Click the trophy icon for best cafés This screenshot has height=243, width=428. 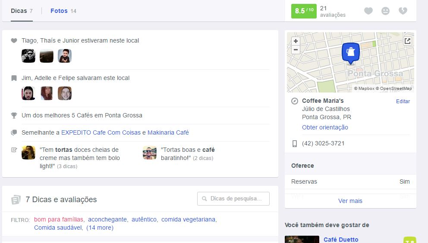click(14, 115)
